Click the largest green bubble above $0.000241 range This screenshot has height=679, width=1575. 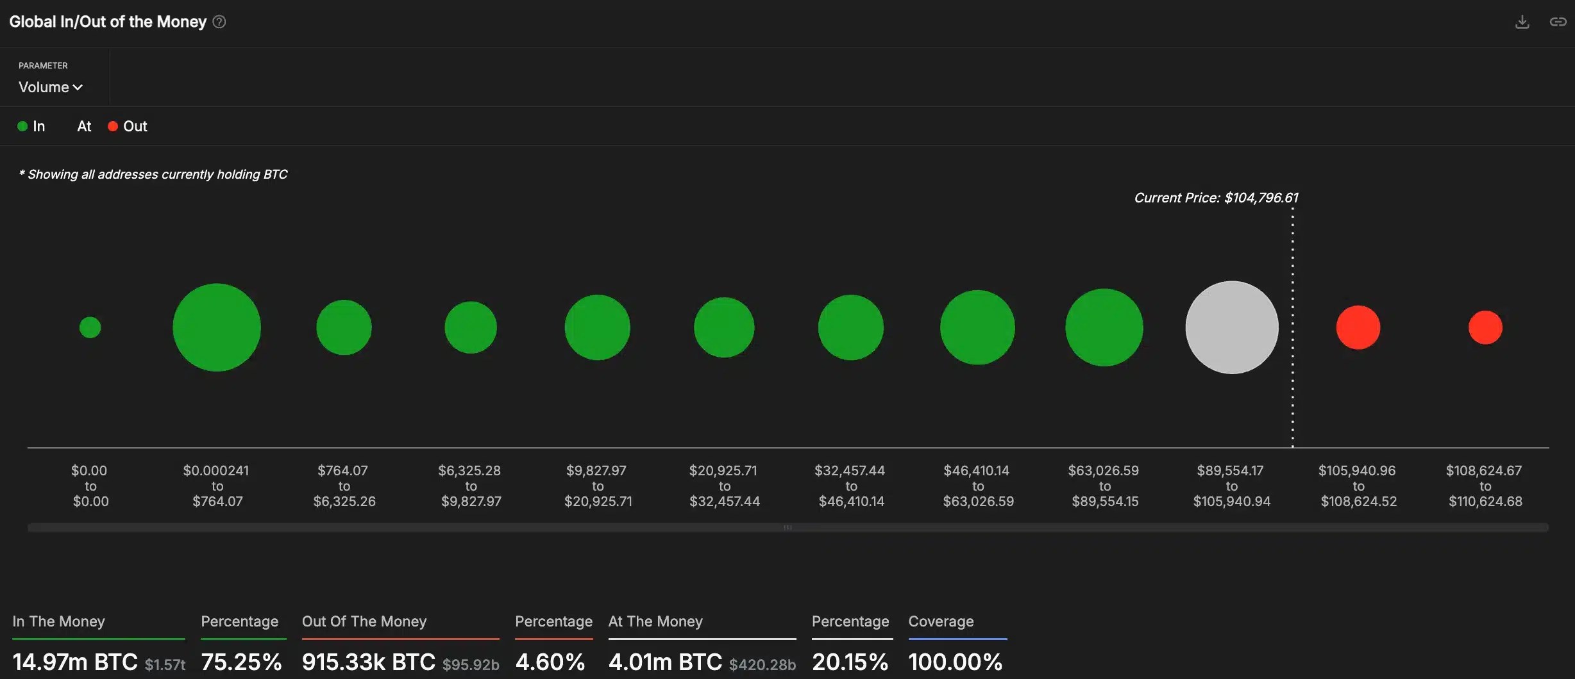click(x=217, y=327)
